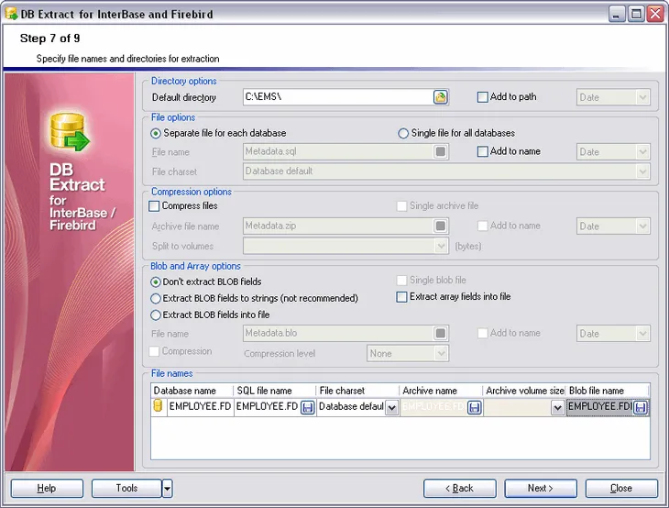The height and width of the screenshot is (508, 669).
Task: Open Date dropdown in Blob File name row
Action: (x=642, y=333)
